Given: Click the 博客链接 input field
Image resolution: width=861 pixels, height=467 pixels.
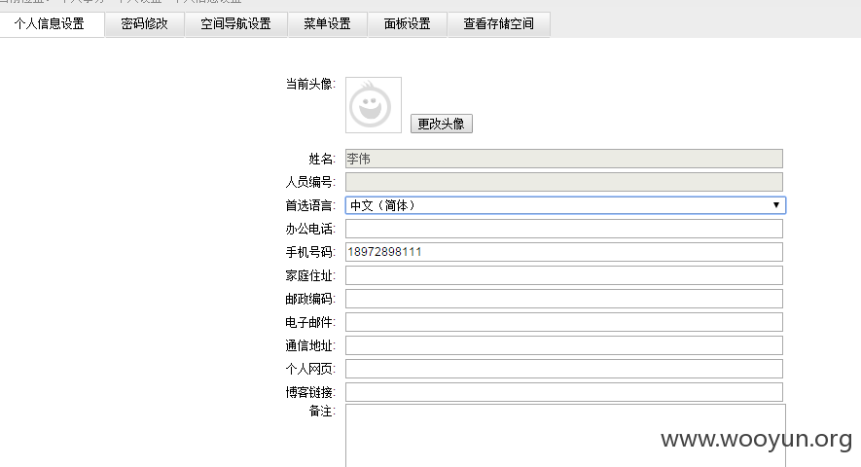Looking at the screenshot, I should pyautogui.click(x=564, y=392).
